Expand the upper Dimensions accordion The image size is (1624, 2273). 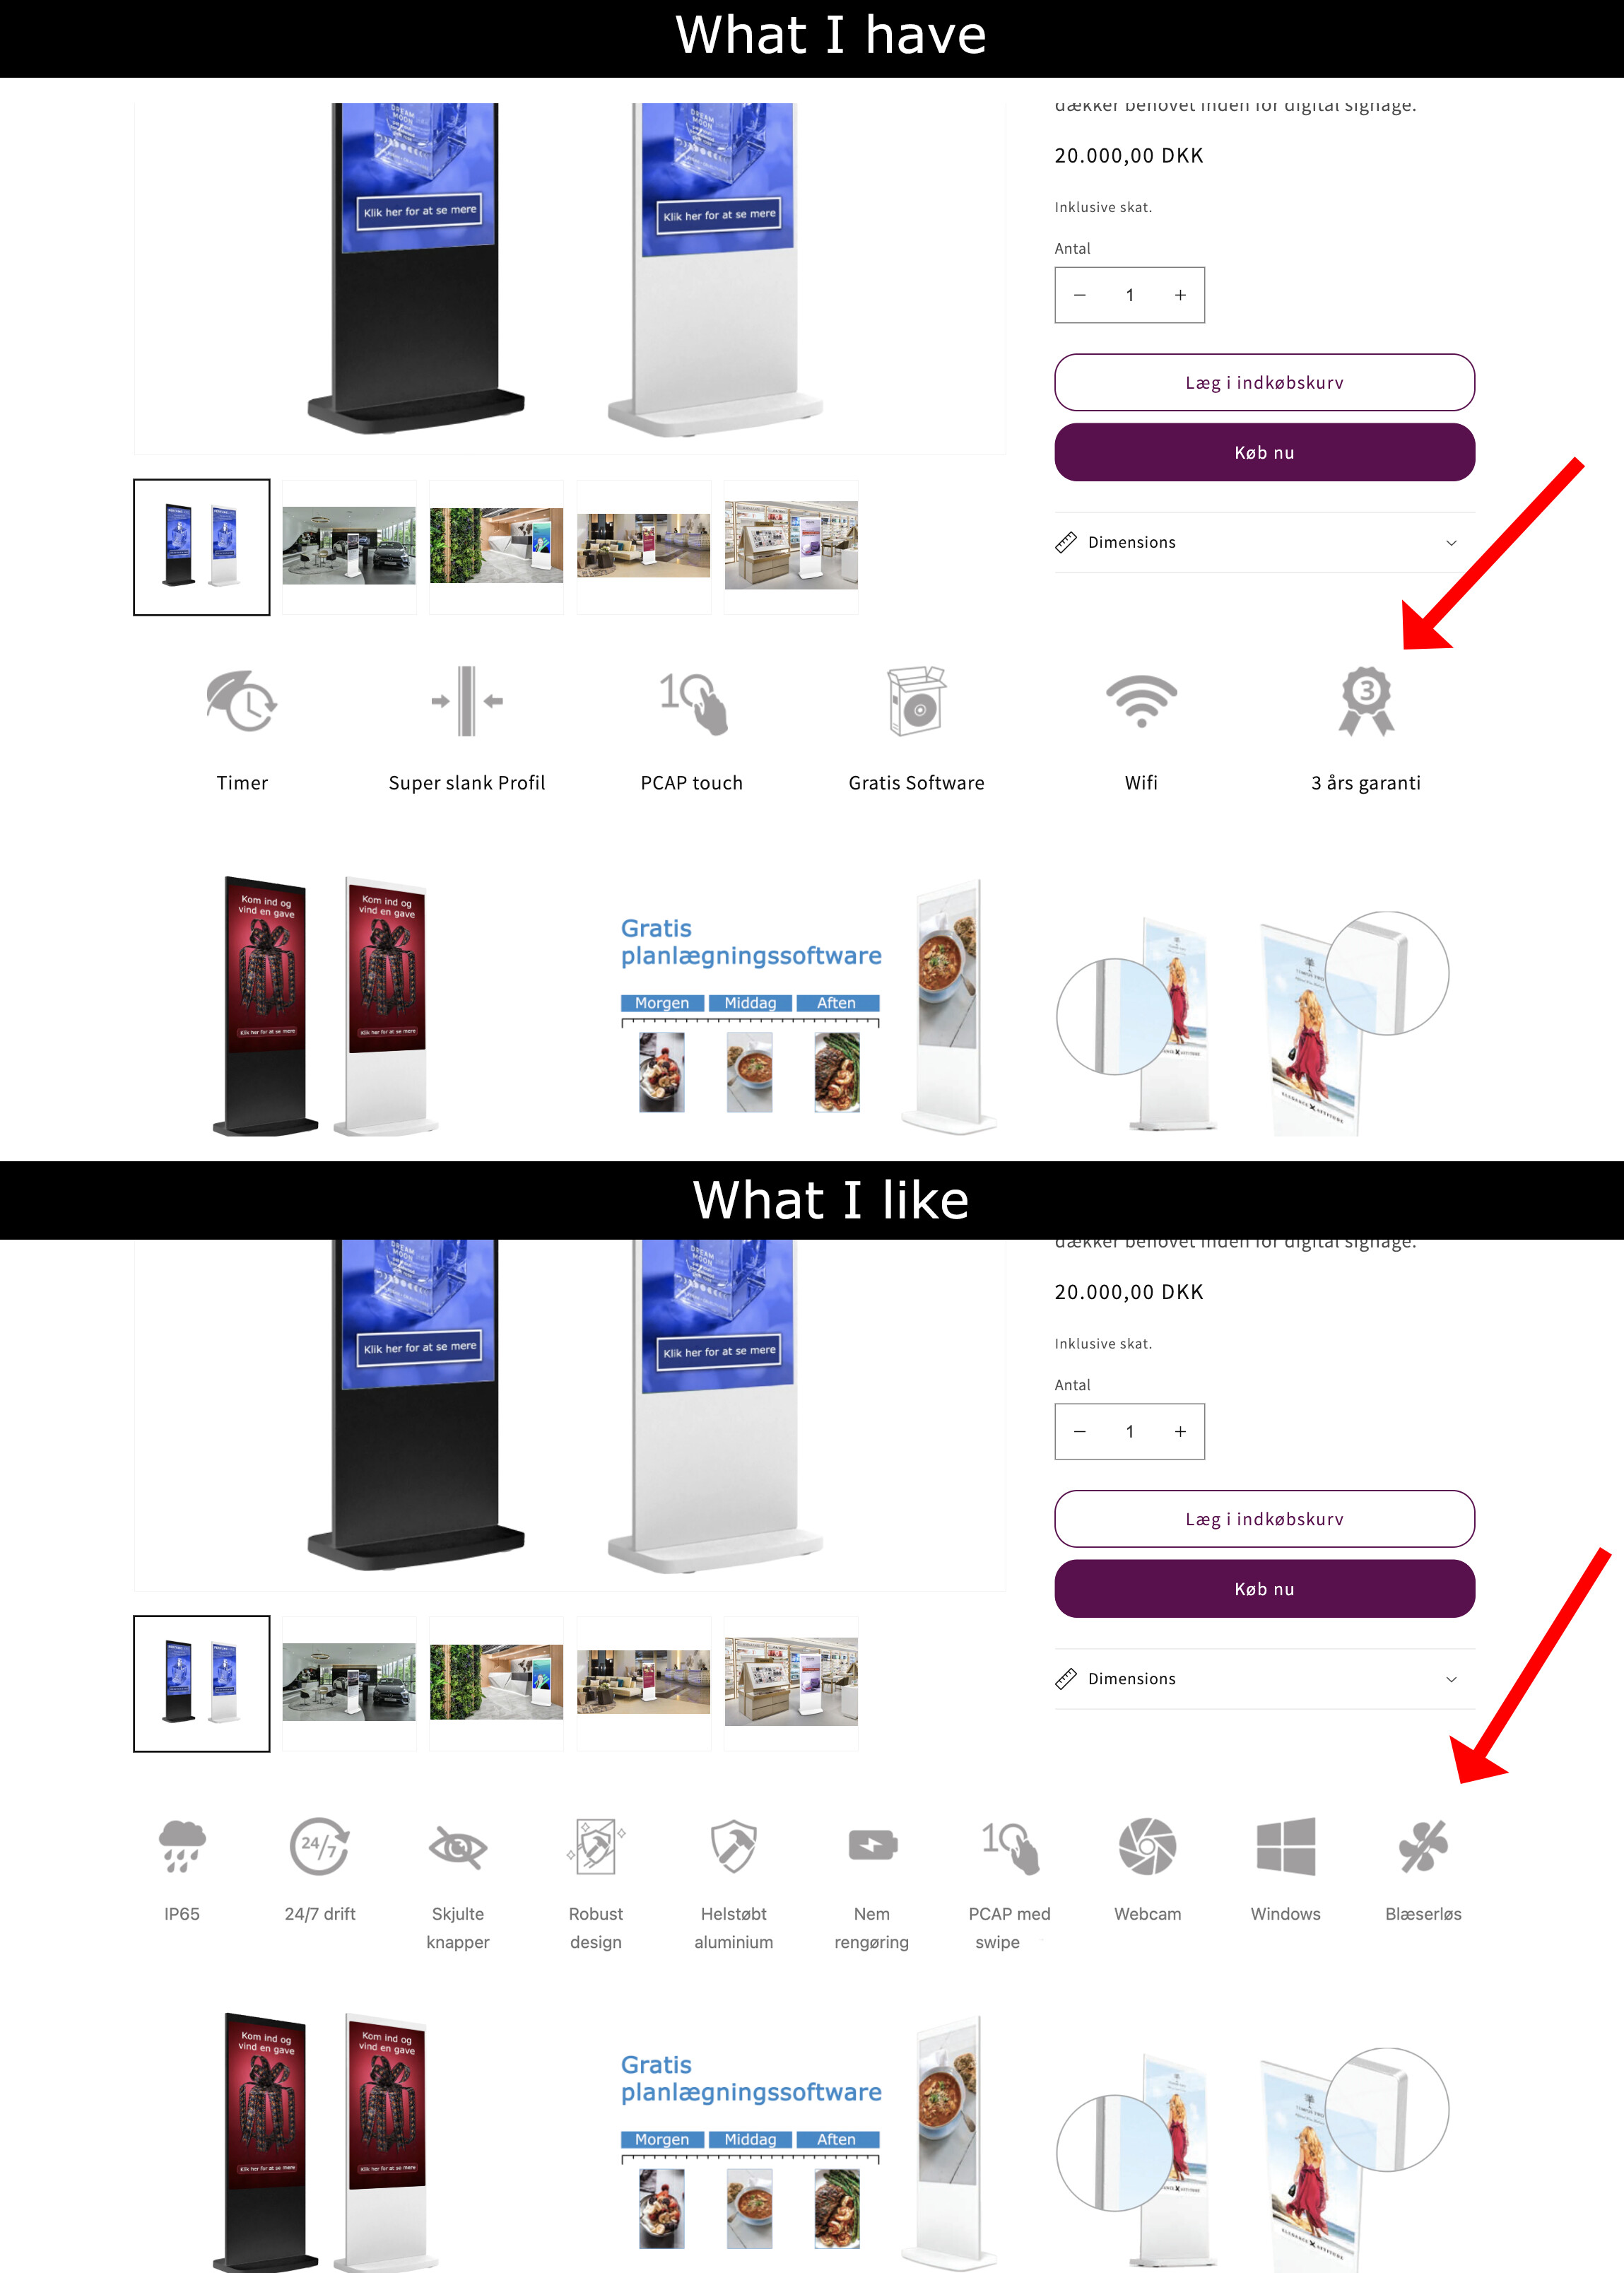1264,542
